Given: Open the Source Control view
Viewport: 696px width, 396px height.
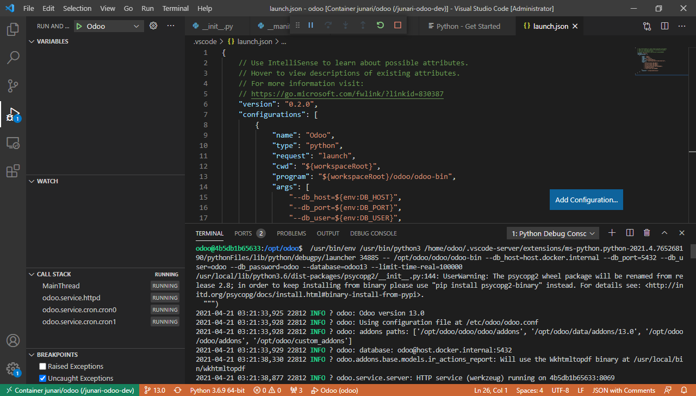Looking at the screenshot, I should tap(13, 85).
